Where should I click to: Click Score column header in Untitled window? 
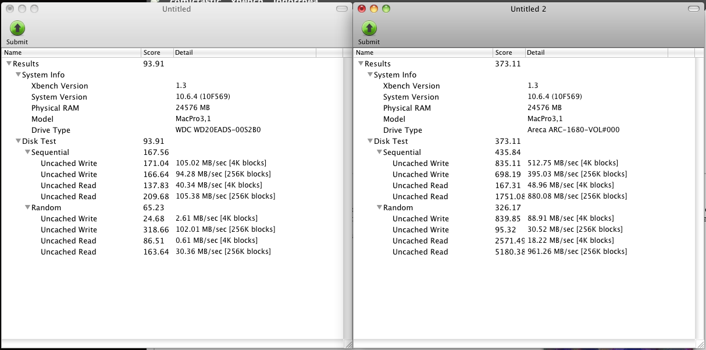coord(157,52)
